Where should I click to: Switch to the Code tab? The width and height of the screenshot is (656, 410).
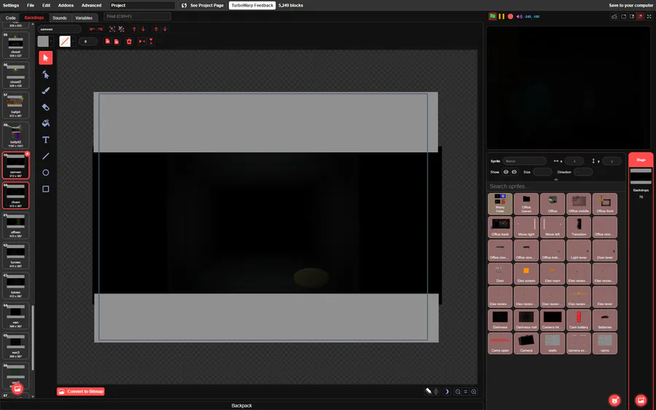[x=10, y=17]
